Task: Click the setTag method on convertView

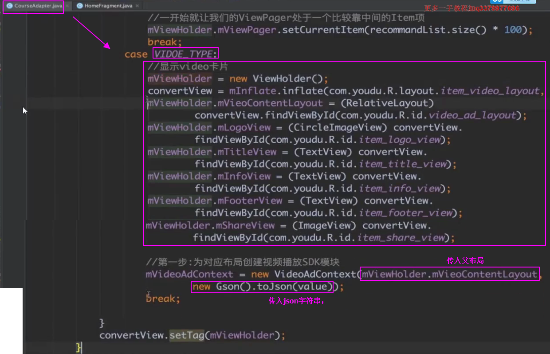Action: coord(187,335)
